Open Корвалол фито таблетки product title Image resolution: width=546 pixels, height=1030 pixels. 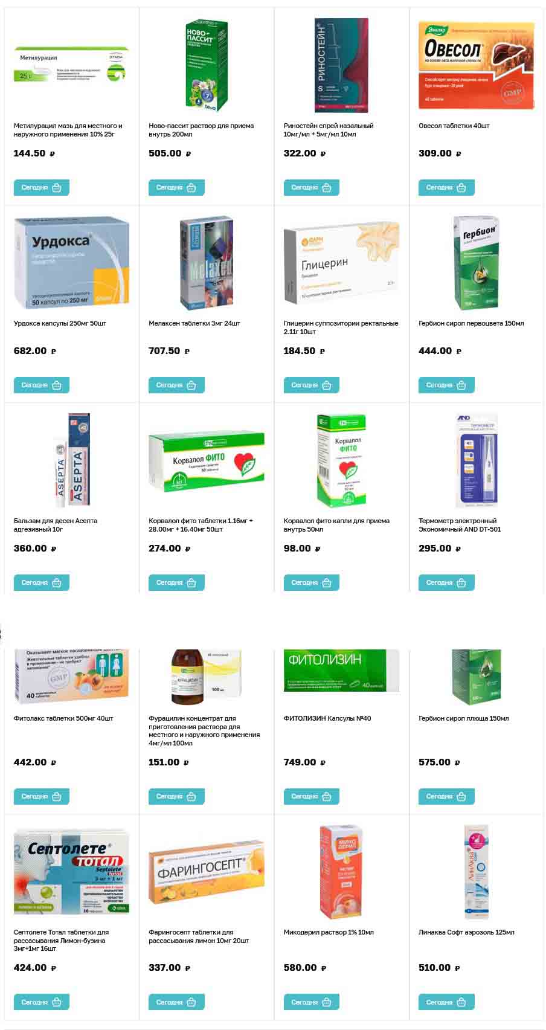[201, 525]
